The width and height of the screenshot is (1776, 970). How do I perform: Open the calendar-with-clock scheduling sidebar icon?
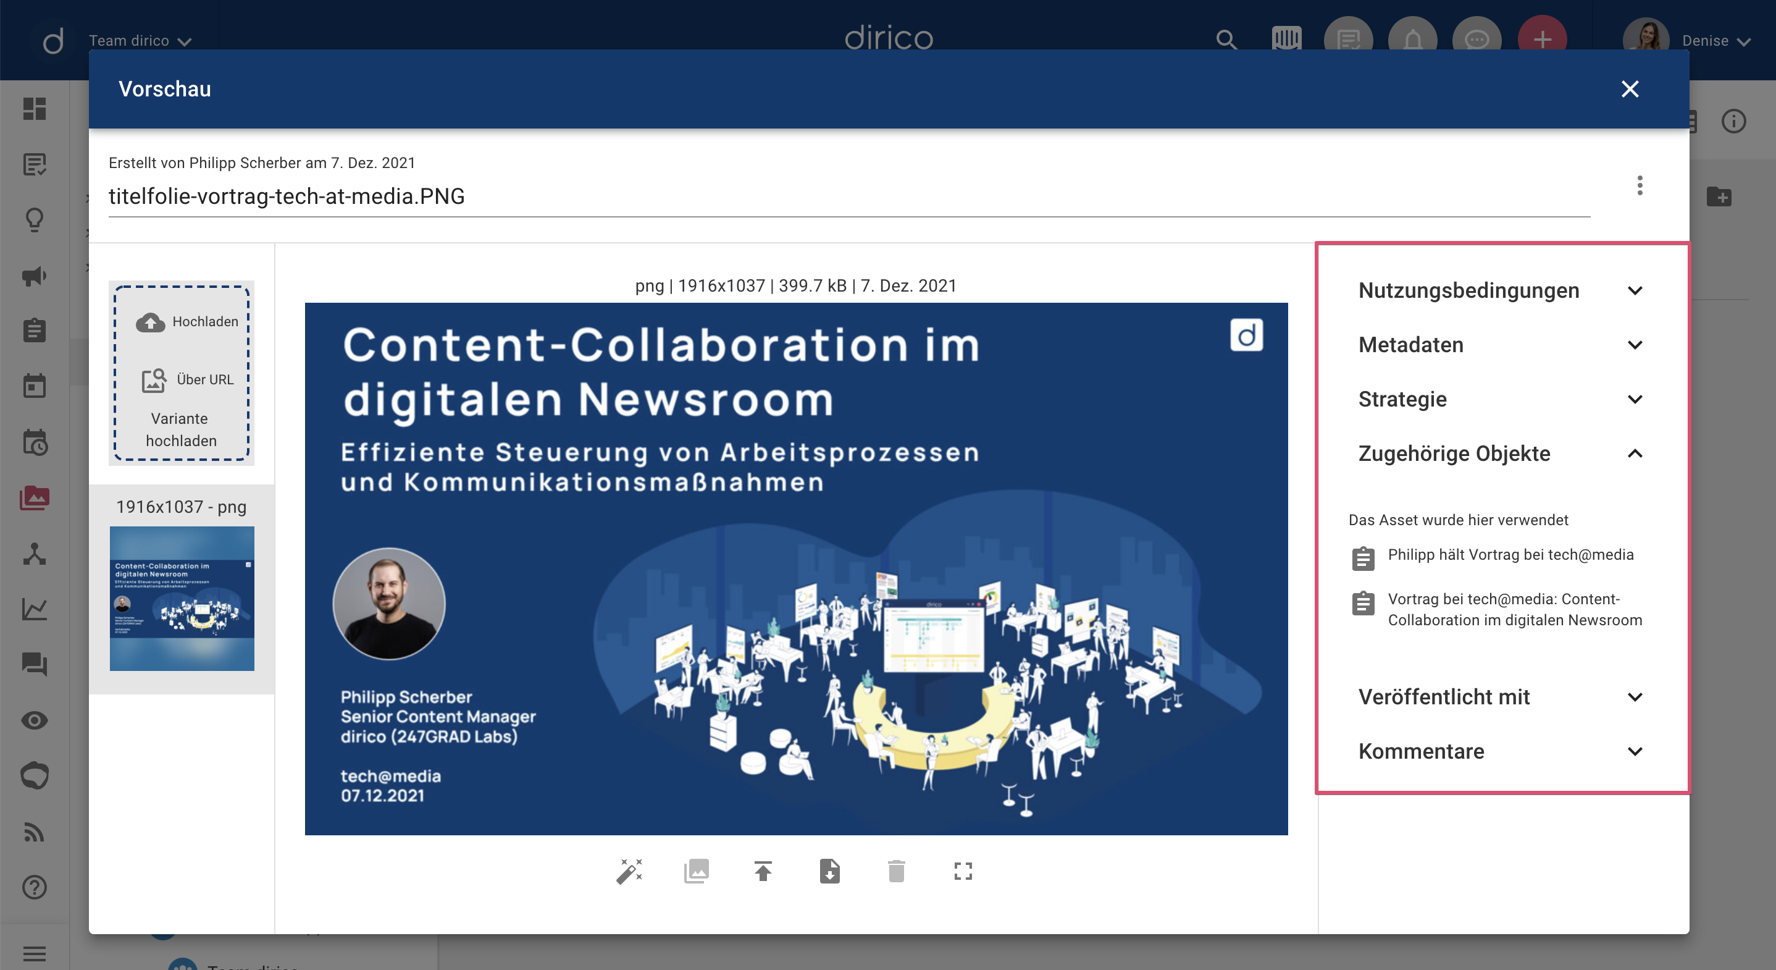point(35,442)
